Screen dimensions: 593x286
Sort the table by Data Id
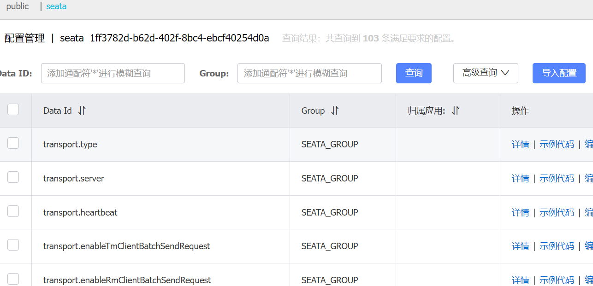tap(82, 111)
